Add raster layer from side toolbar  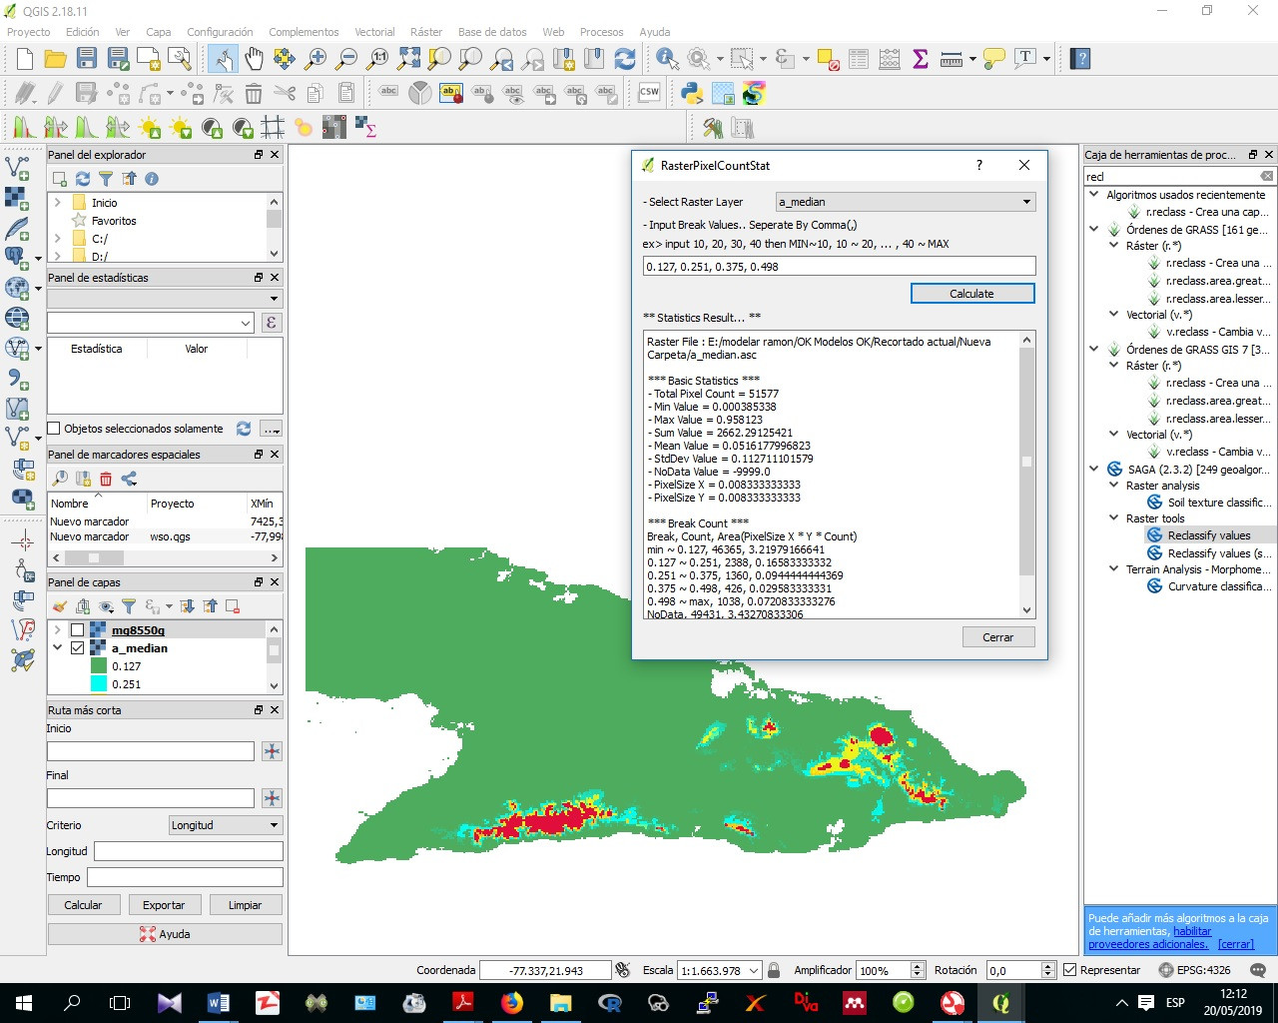point(17,197)
